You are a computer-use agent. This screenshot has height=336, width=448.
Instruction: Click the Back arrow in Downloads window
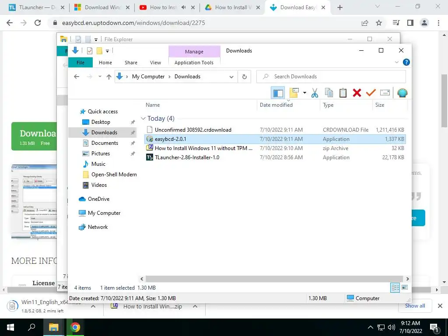tap(76, 77)
